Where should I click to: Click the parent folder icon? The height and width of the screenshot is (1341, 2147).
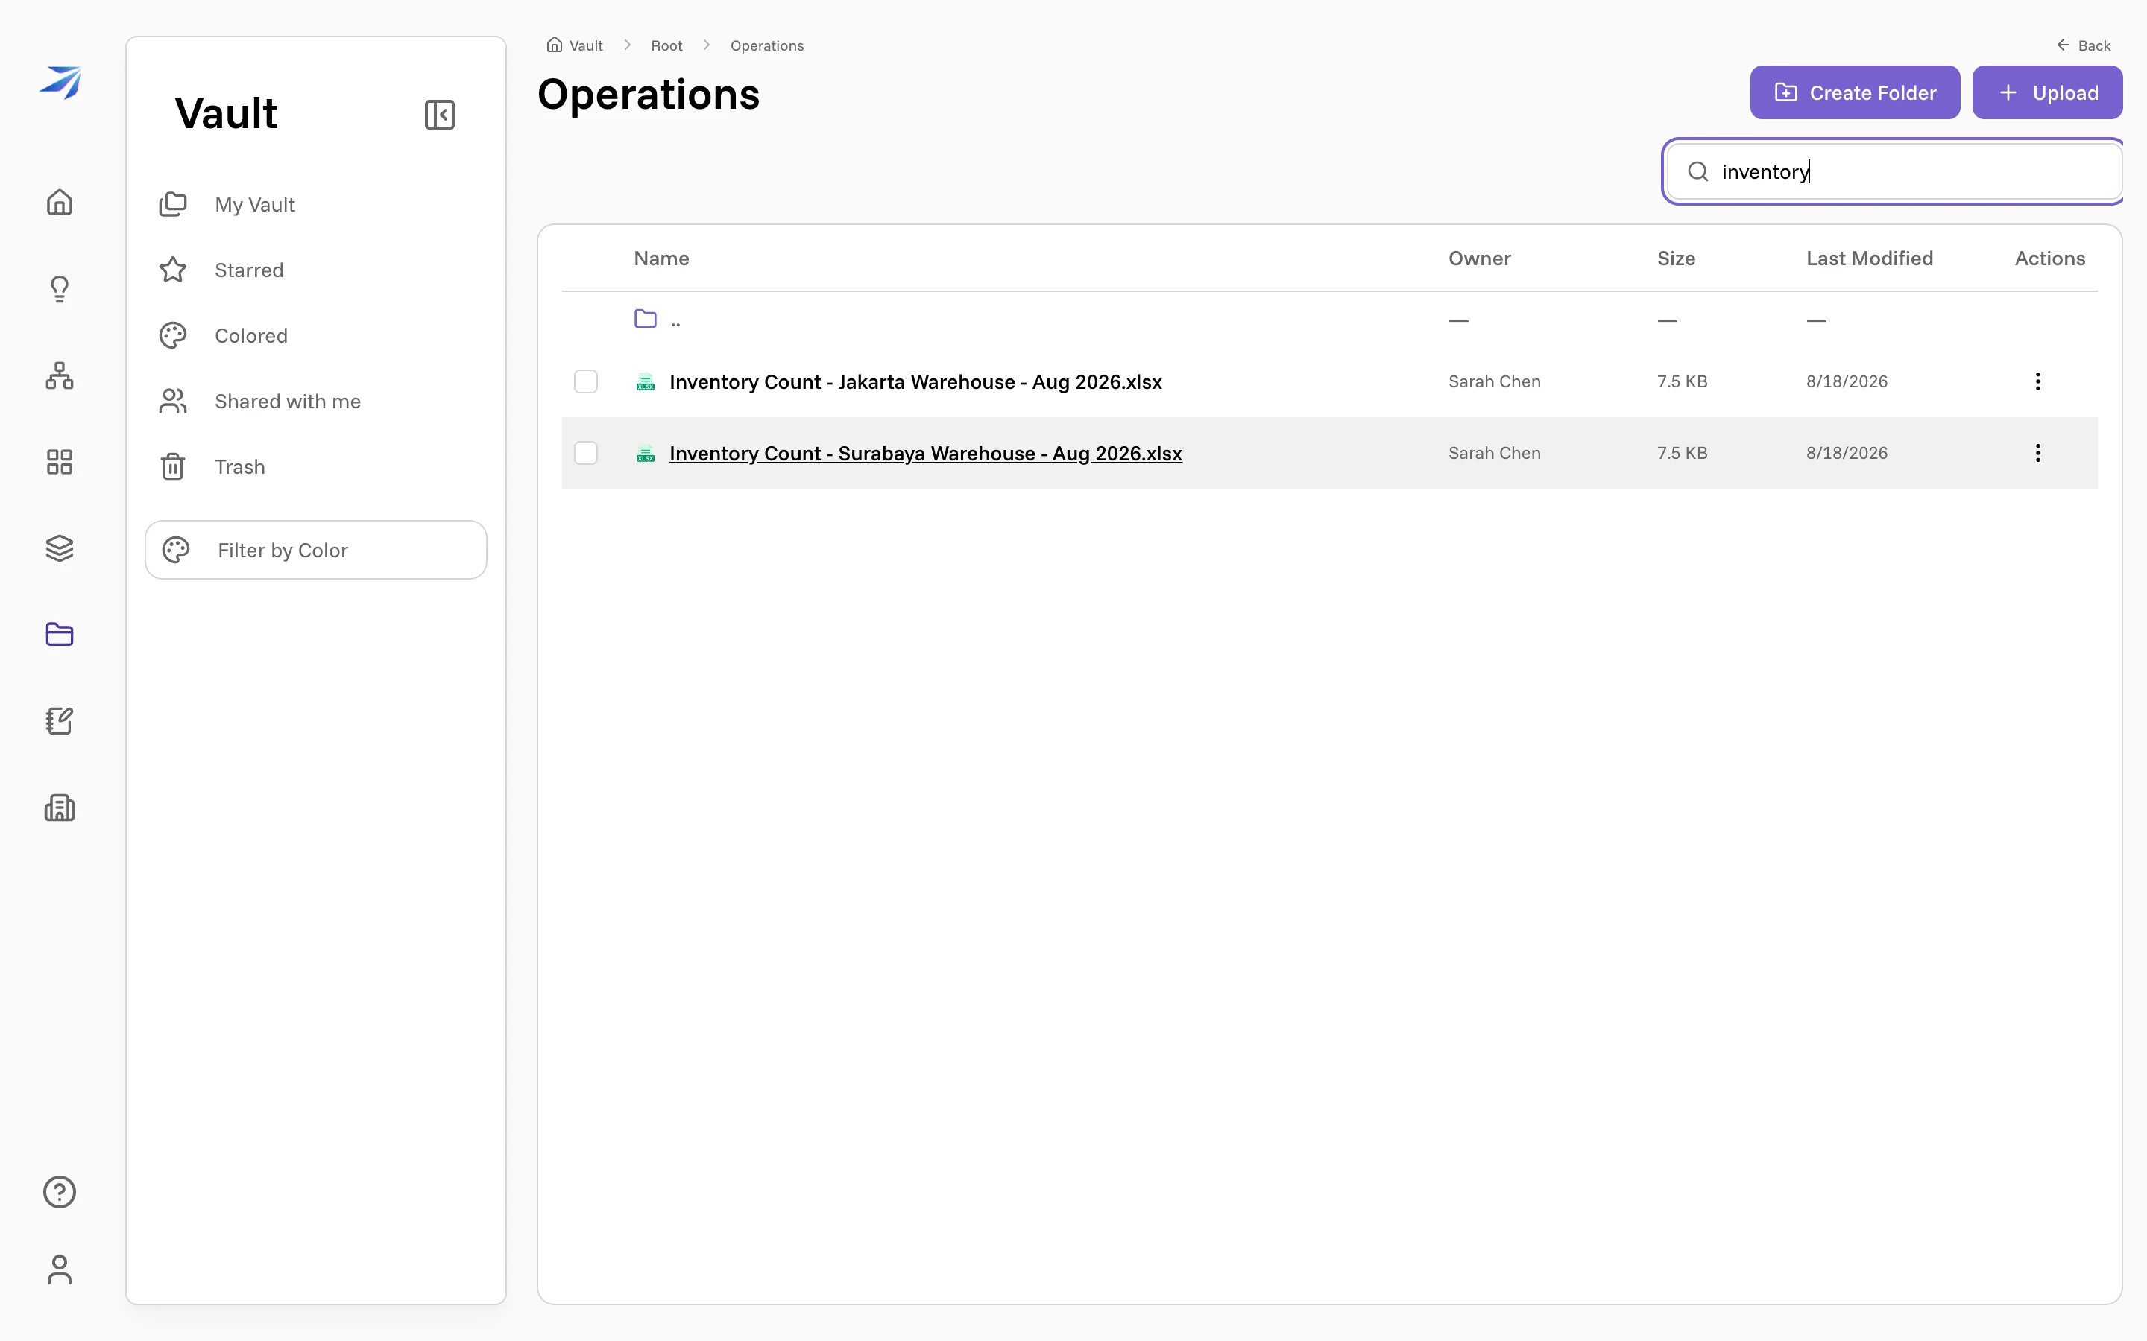[x=646, y=318]
